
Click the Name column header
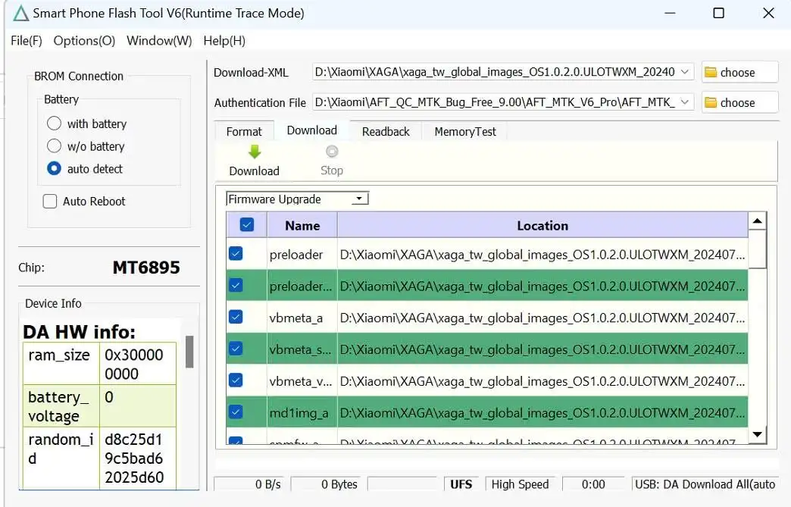point(302,226)
